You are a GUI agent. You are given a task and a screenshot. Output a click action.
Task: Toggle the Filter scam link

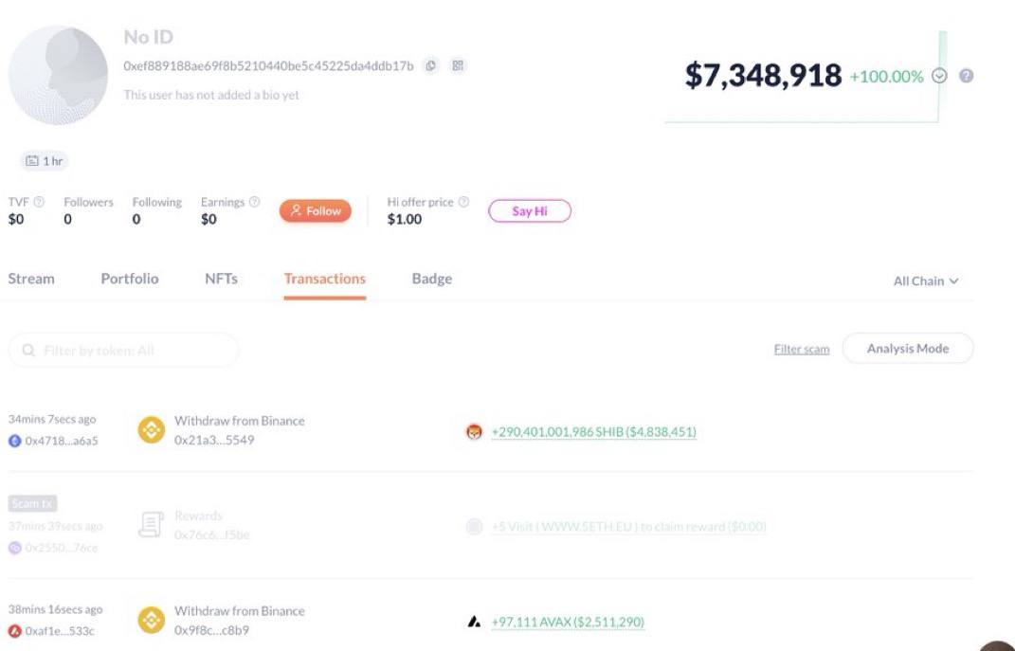801,350
